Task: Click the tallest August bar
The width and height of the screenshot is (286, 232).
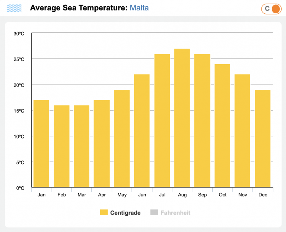Action: coord(182,118)
